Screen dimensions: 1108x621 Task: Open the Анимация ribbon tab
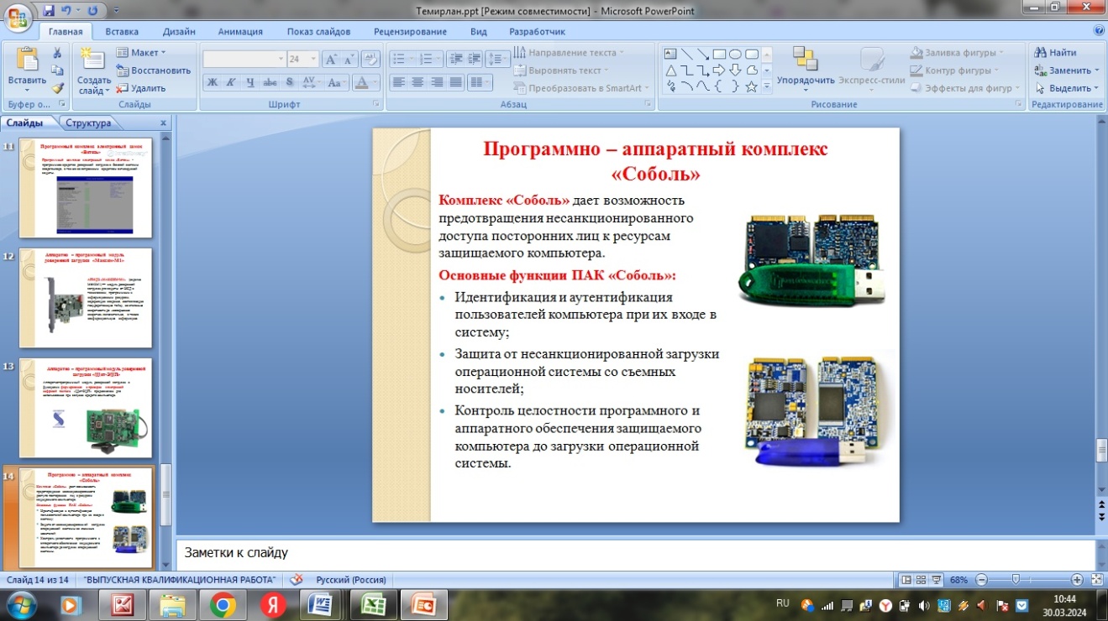point(240,32)
